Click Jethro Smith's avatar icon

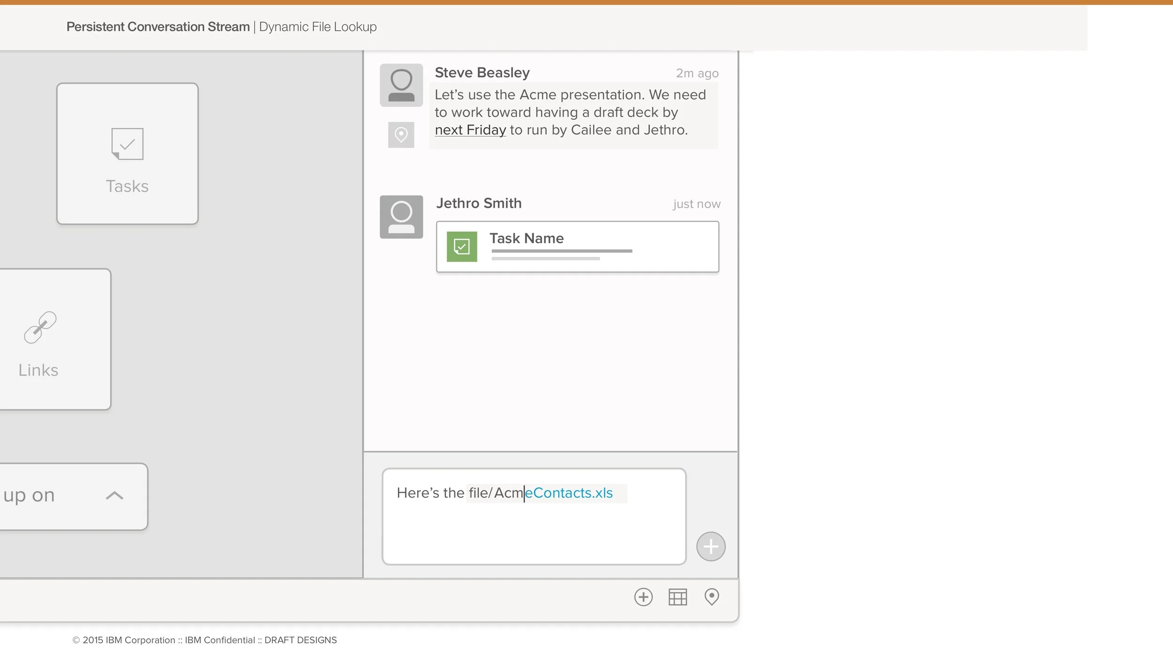pyautogui.click(x=401, y=217)
